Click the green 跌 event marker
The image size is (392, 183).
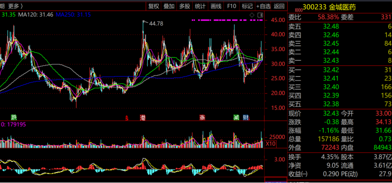click(x=14, y=117)
